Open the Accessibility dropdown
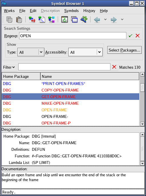 [x=85, y=52]
